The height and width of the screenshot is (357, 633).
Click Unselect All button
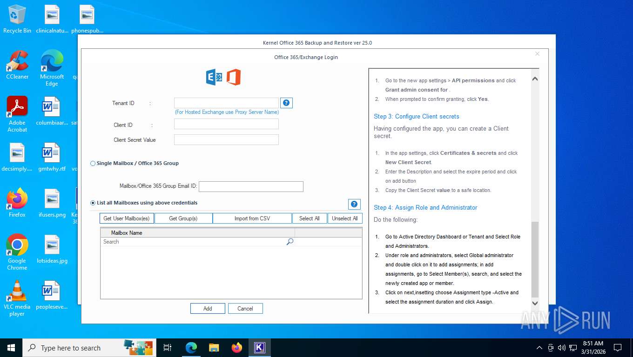tap(345, 218)
